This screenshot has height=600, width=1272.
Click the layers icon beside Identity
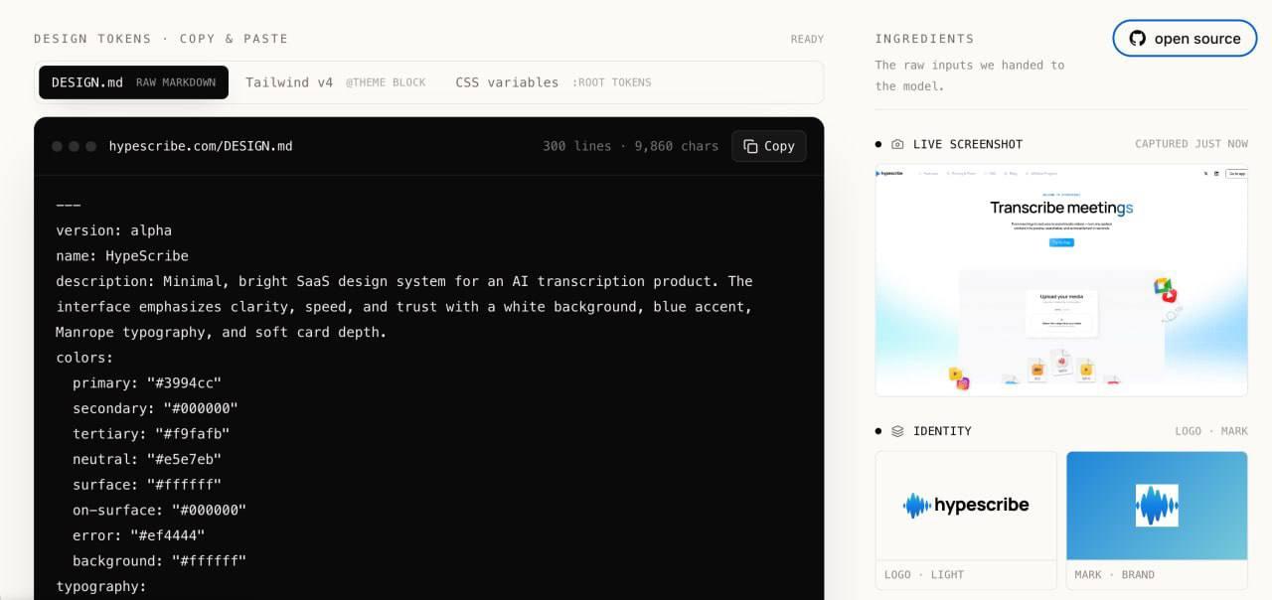[x=897, y=431]
